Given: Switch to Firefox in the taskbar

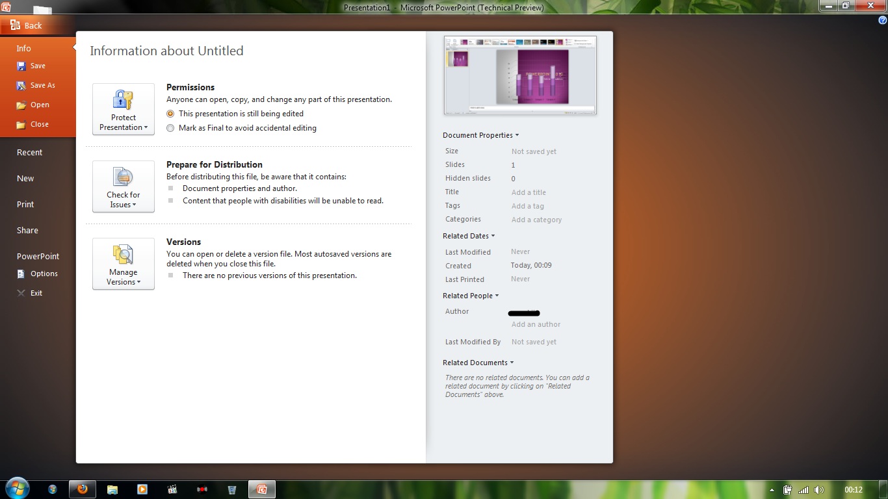Looking at the screenshot, I should 83,489.
